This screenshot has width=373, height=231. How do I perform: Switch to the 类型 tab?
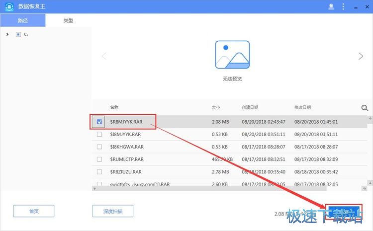[68, 20]
